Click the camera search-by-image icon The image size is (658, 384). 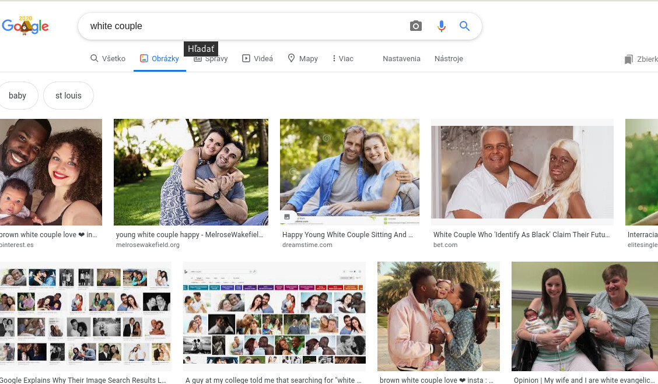[x=415, y=26]
